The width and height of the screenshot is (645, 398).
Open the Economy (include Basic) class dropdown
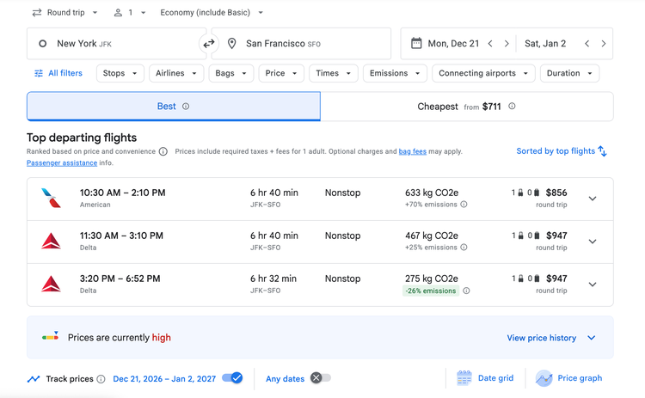point(212,13)
